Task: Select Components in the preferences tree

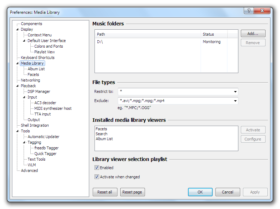Action: [x=31, y=24]
